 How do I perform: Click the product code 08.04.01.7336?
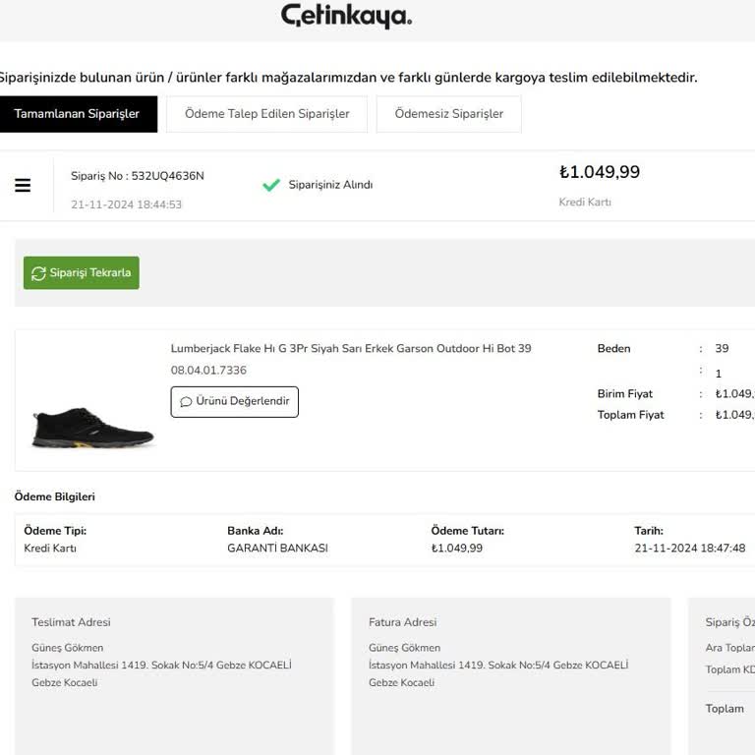coord(208,371)
